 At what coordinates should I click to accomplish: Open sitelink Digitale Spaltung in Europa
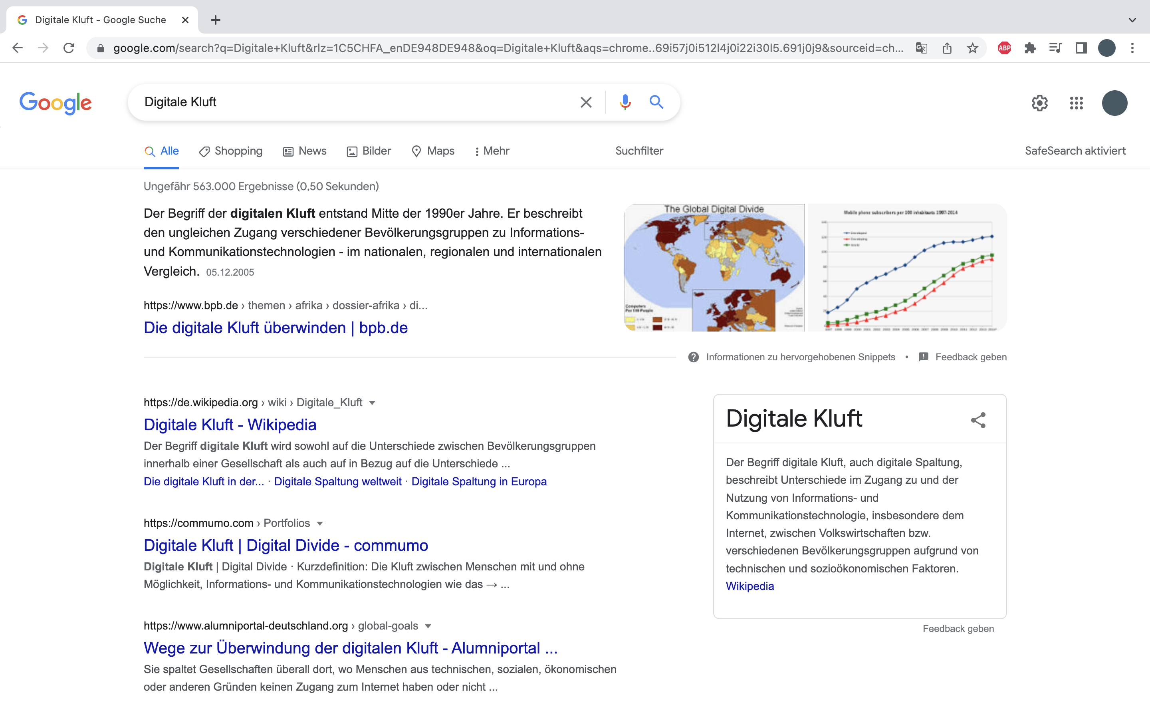click(479, 481)
